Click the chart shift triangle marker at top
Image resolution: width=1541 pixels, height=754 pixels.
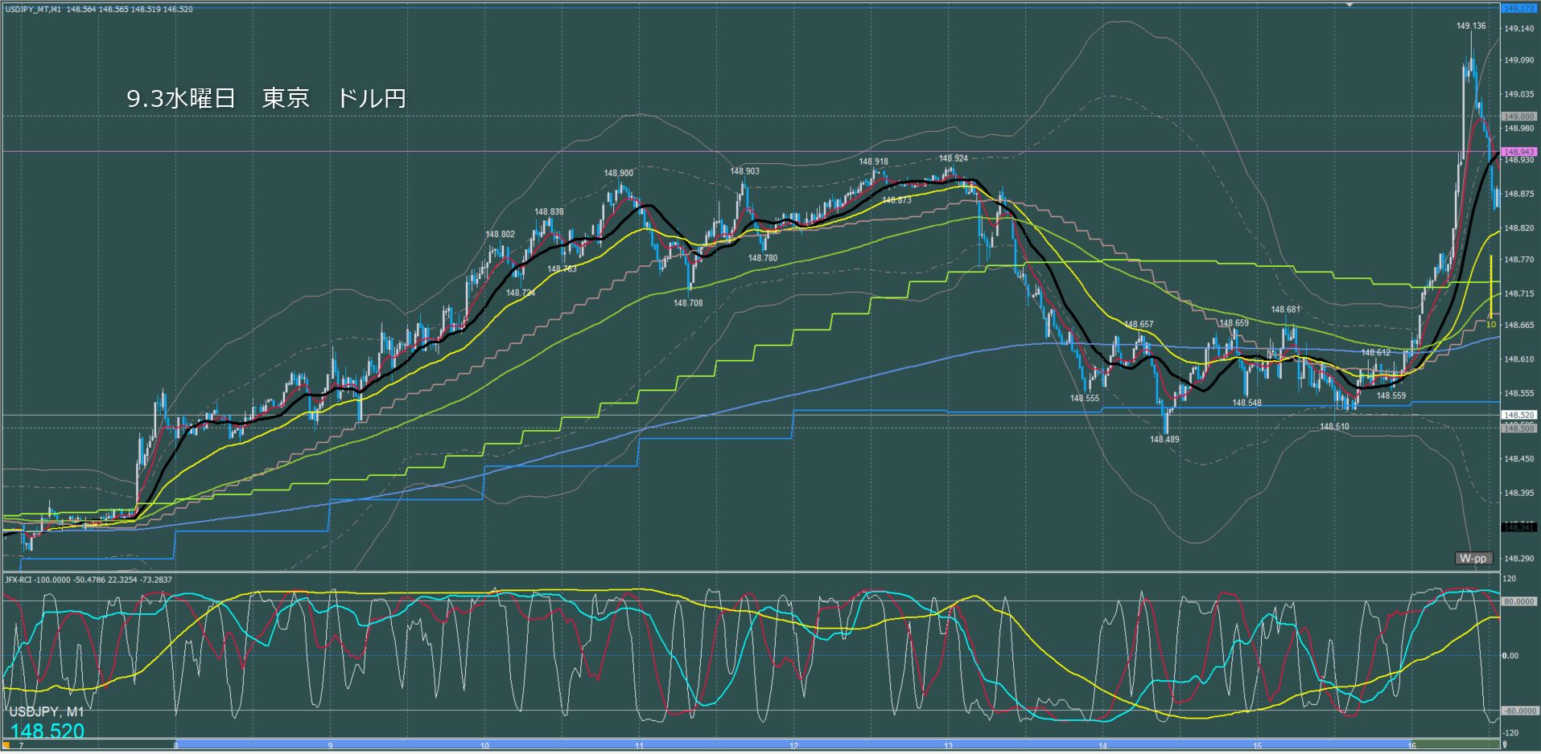[x=1350, y=5]
